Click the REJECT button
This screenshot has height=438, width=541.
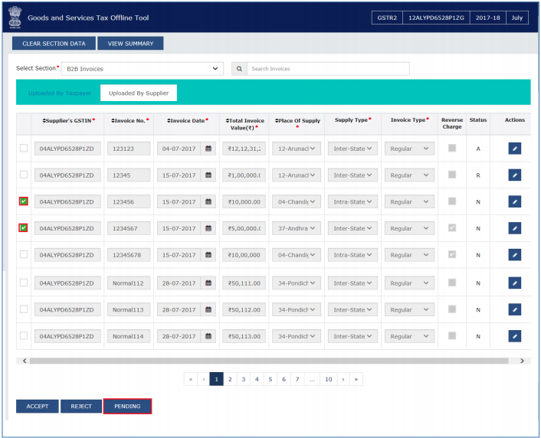click(x=81, y=407)
